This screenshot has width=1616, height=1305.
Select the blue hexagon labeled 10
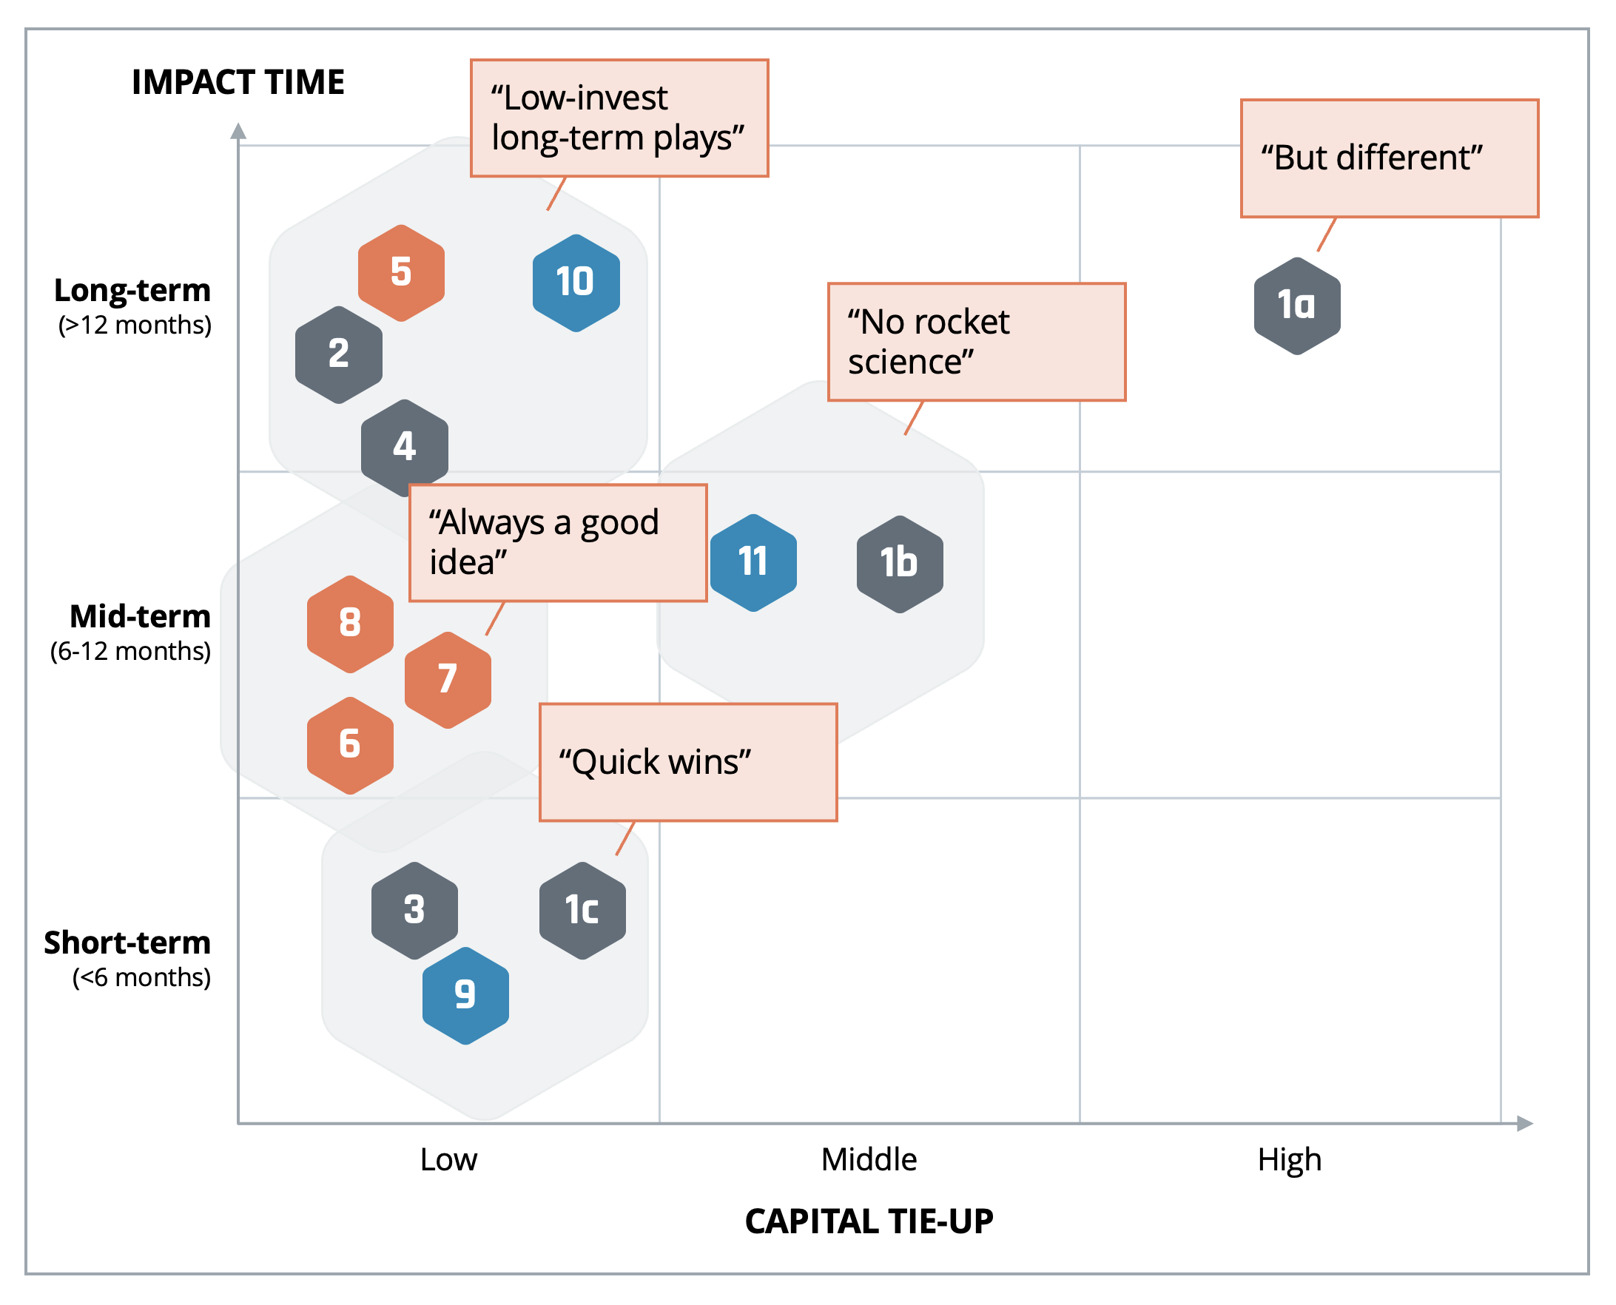coord(576,283)
